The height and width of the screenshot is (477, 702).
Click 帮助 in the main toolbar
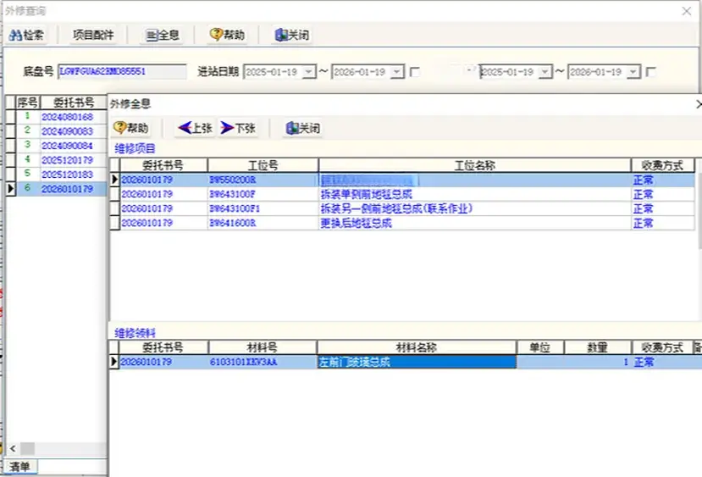(227, 36)
